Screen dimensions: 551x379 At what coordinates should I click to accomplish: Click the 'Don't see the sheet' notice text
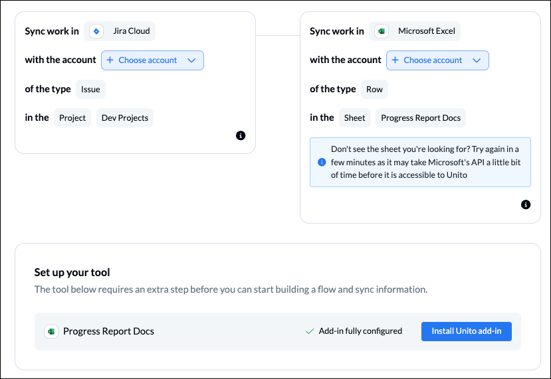(x=425, y=162)
